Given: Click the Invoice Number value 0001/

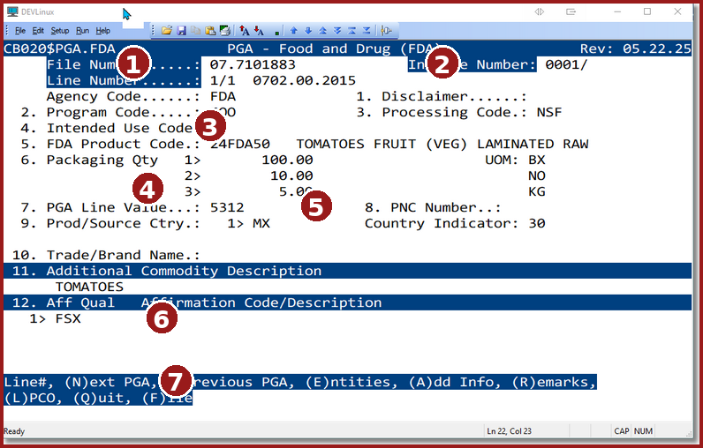Looking at the screenshot, I should click(566, 64).
